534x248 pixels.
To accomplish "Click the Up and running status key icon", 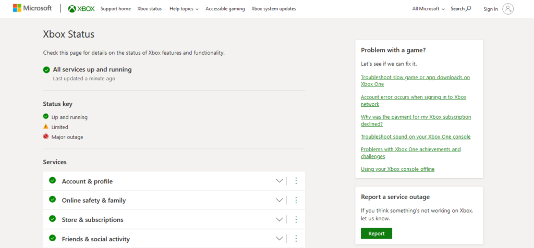I will click(46, 116).
